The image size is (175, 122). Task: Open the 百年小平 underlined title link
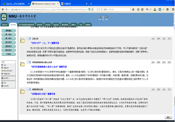[x=35, y=39]
